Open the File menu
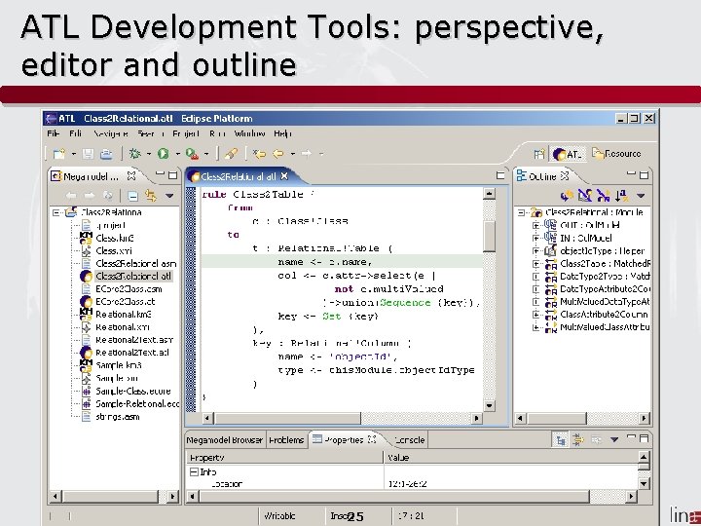The image size is (701, 526). pos(54,133)
